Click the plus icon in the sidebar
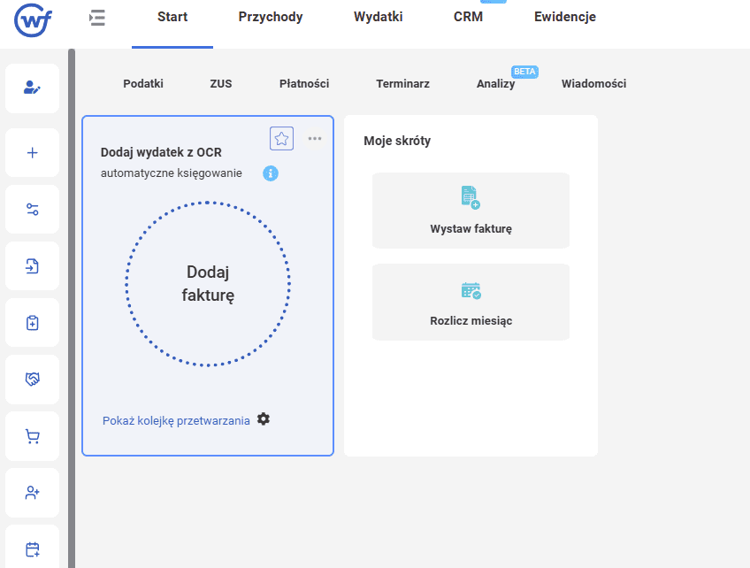750x568 pixels. click(x=33, y=152)
